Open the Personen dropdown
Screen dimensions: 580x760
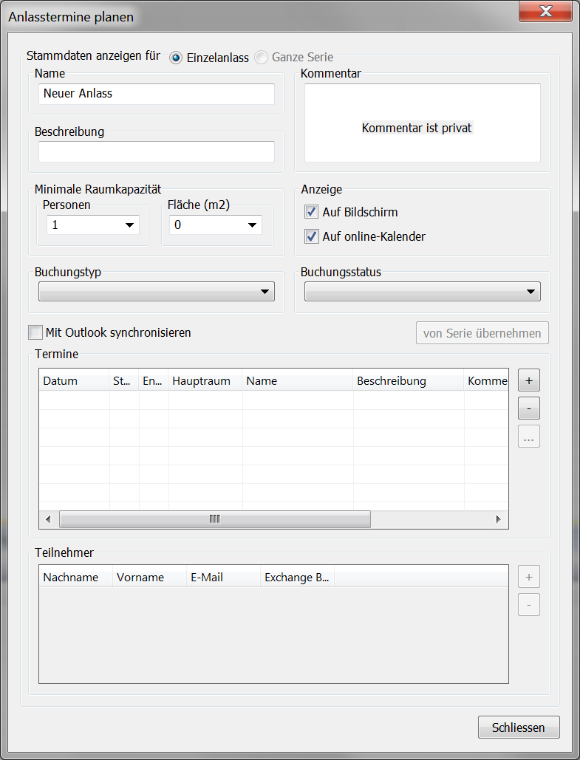click(x=92, y=225)
